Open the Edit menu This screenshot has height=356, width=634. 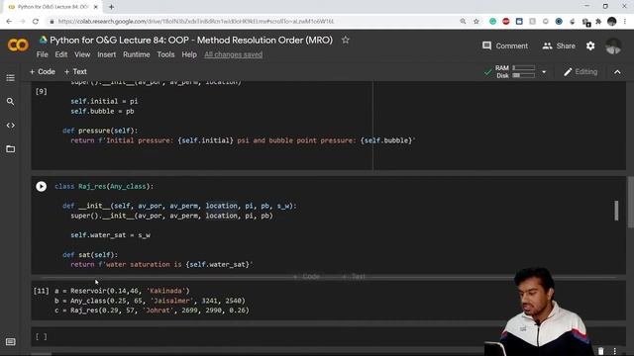pos(61,54)
